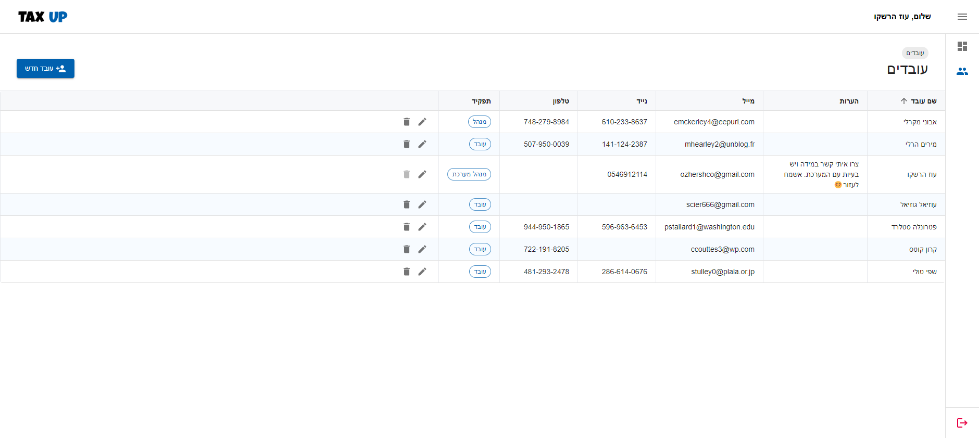The width and height of the screenshot is (979, 438).
Task: Select the employees people icon in sidebar
Action: [962, 71]
